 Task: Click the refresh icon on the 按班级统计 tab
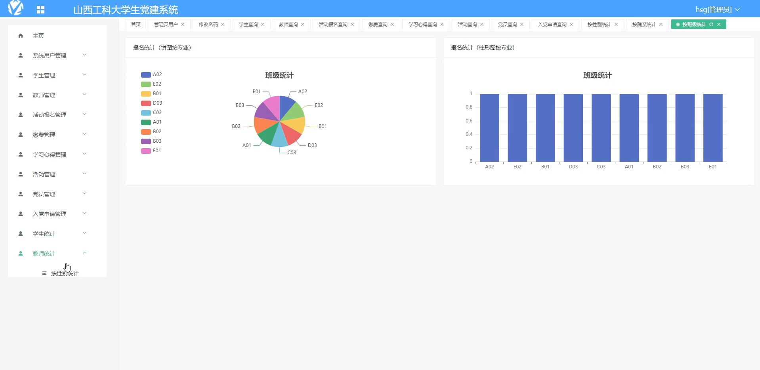(712, 24)
